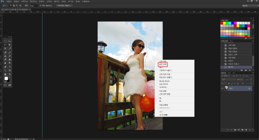This screenshot has width=259, height=140.
Task: Open the layer blend mode dropdown
Action: (x=228, y=80)
